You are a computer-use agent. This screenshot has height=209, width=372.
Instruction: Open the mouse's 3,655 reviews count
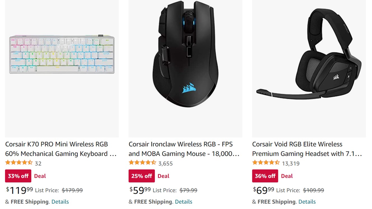pyautogui.click(x=165, y=163)
